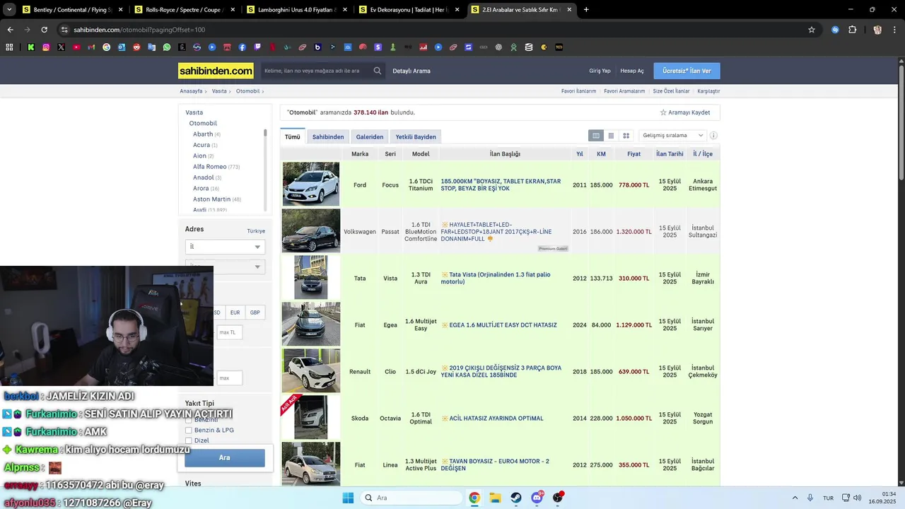The height and width of the screenshot is (509, 905).
Task: Click the browser back arrow
Action: (x=10, y=30)
